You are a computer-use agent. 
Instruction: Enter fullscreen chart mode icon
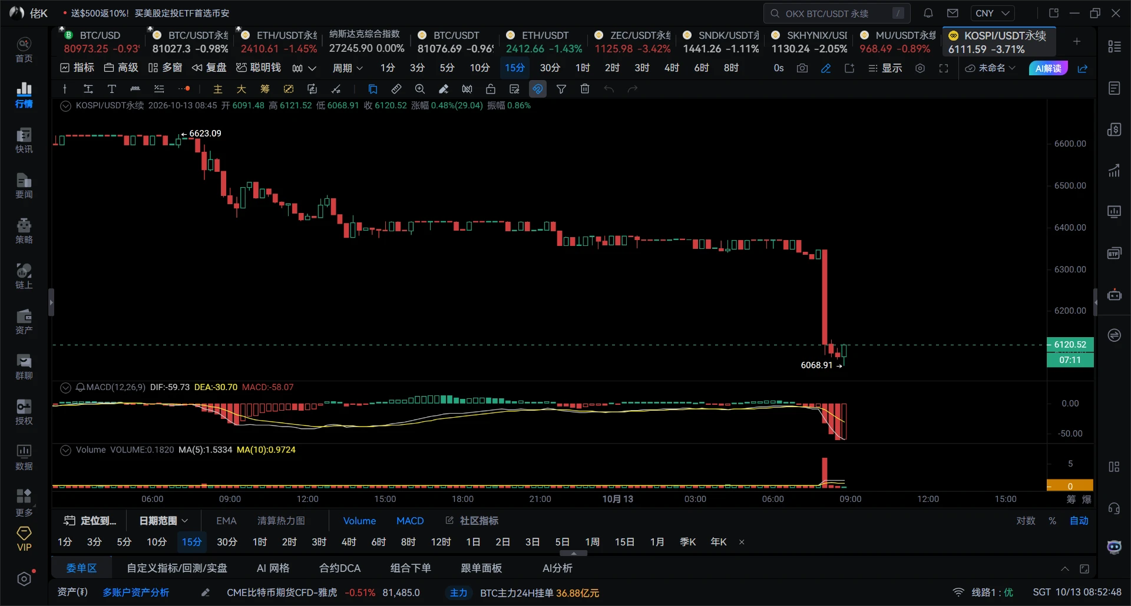pos(944,68)
